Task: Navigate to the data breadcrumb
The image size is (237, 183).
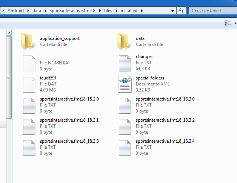Action: [x=37, y=11]
